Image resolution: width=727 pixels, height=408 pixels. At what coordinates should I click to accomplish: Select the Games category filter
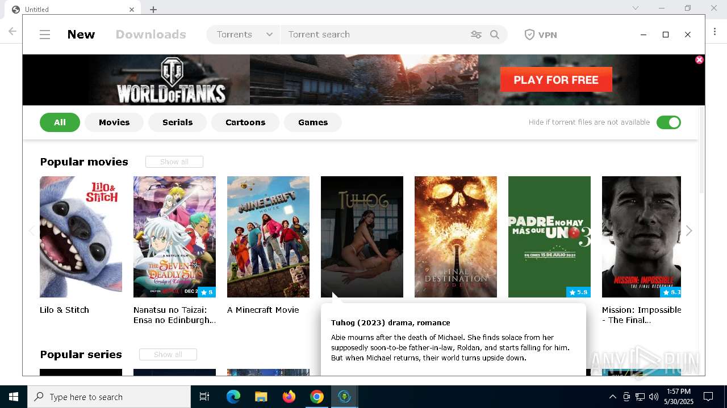tap(313, 122)
